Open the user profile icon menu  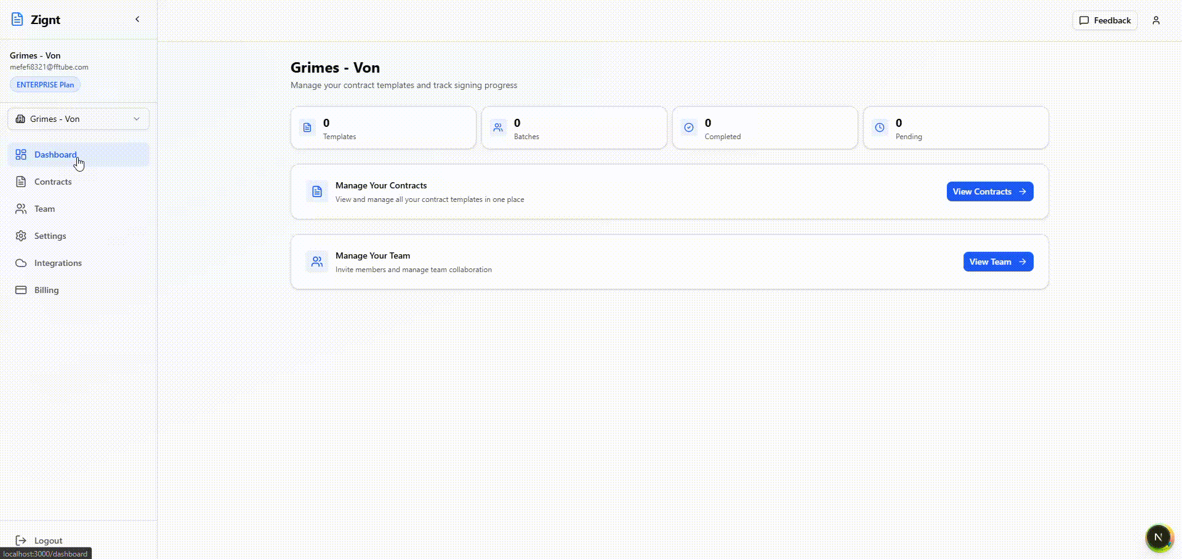(x=1156, y=20)
